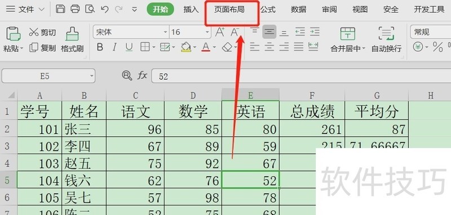Redo the last action
The height and width of the screenshot is (215, 451).
coord(118,9)
